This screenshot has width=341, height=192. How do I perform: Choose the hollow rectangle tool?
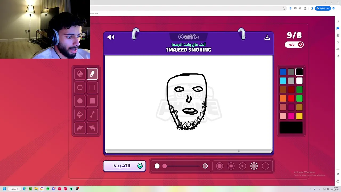tap(92, 88)
